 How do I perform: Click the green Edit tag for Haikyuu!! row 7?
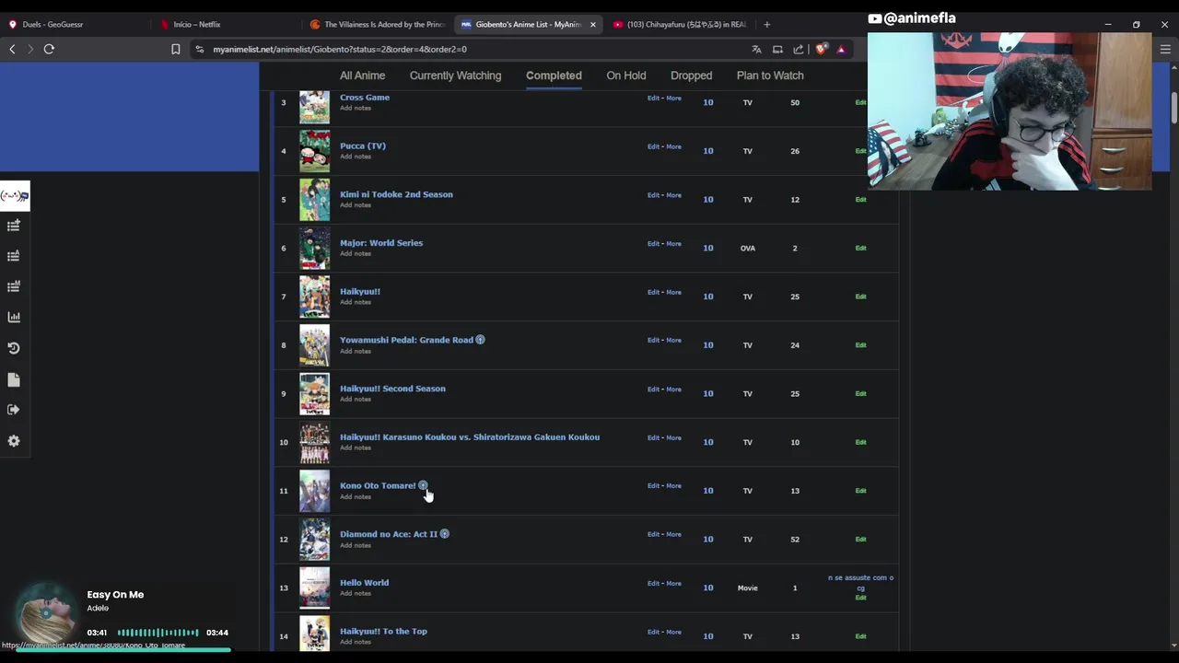pos(860,297)
